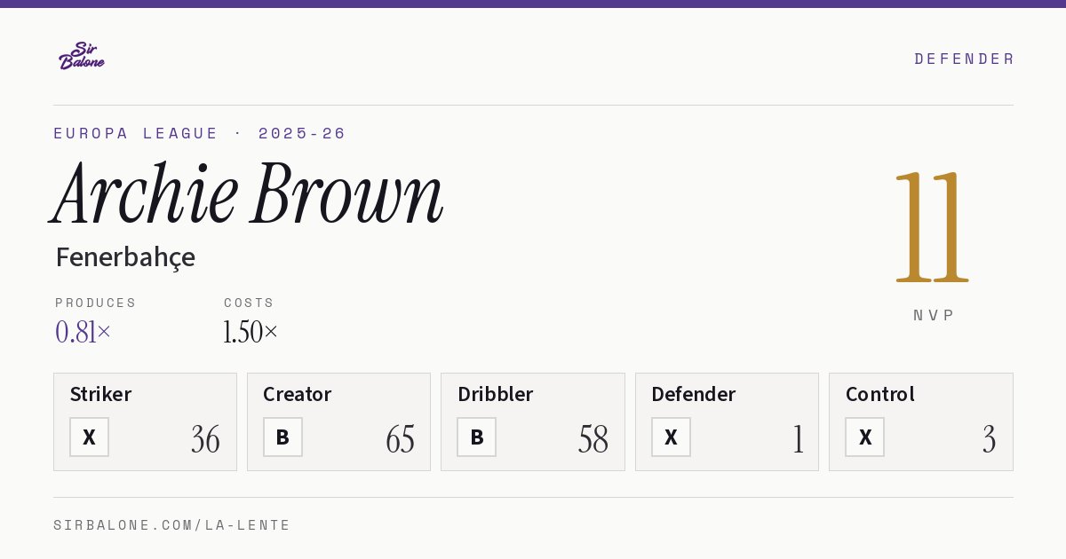Click the Sir Balone logo
Screen dimensions: 1066x559
pyautogui.click(x=82, y=55)
